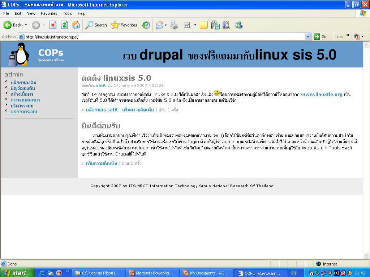The image size is (370, 277).
Task: Refresh the page with green arrows icon
Action: [64, 25]
